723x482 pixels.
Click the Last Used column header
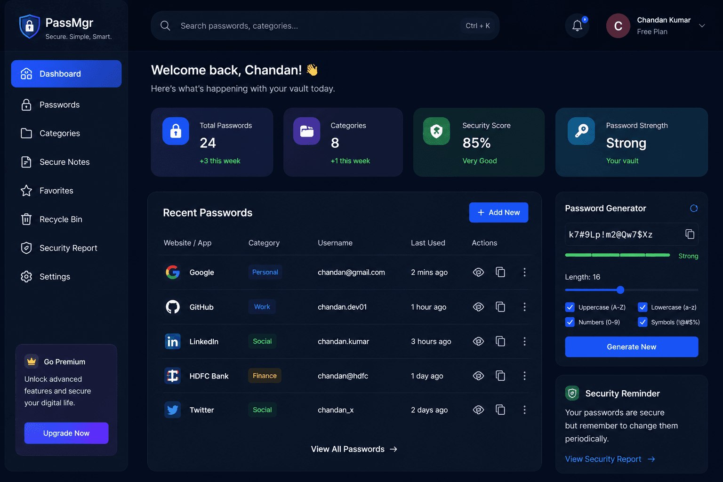[x=428, y=243]
